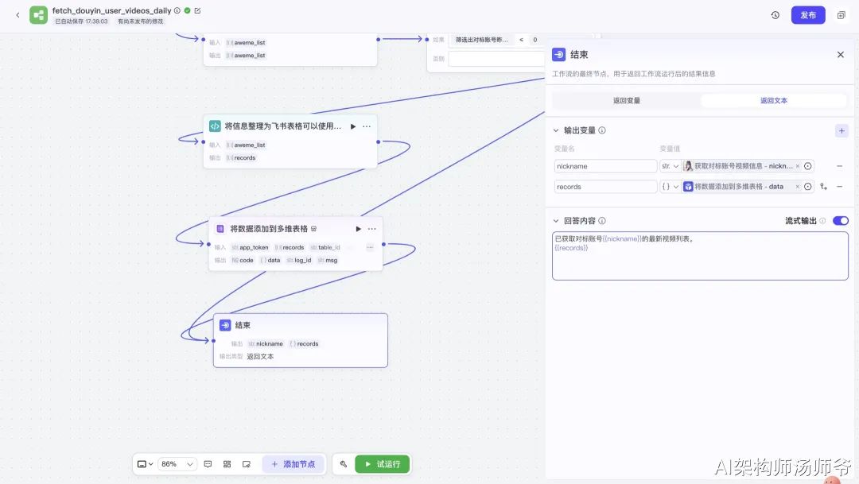
Task: Add a child field to records variable
Action: click(x=824, y=187)
